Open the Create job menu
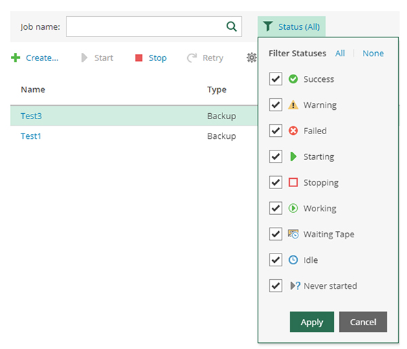The width and height of the screenshot is (407, 349). pos(35,58)
